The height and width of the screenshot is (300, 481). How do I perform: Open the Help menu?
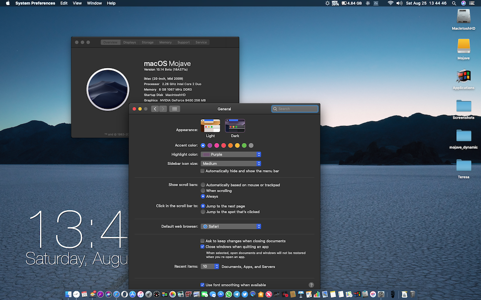click(111, 3)
